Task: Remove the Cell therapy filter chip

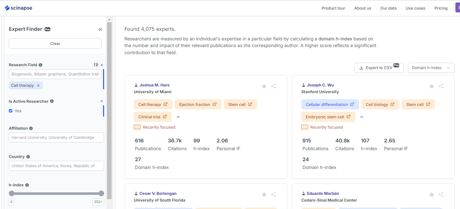Action: [x=38, y=85]
